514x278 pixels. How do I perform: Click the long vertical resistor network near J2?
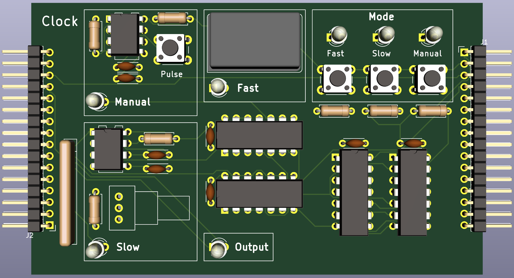67,193
